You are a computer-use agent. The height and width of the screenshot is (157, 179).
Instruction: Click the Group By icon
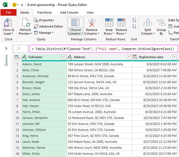[161, 22]
